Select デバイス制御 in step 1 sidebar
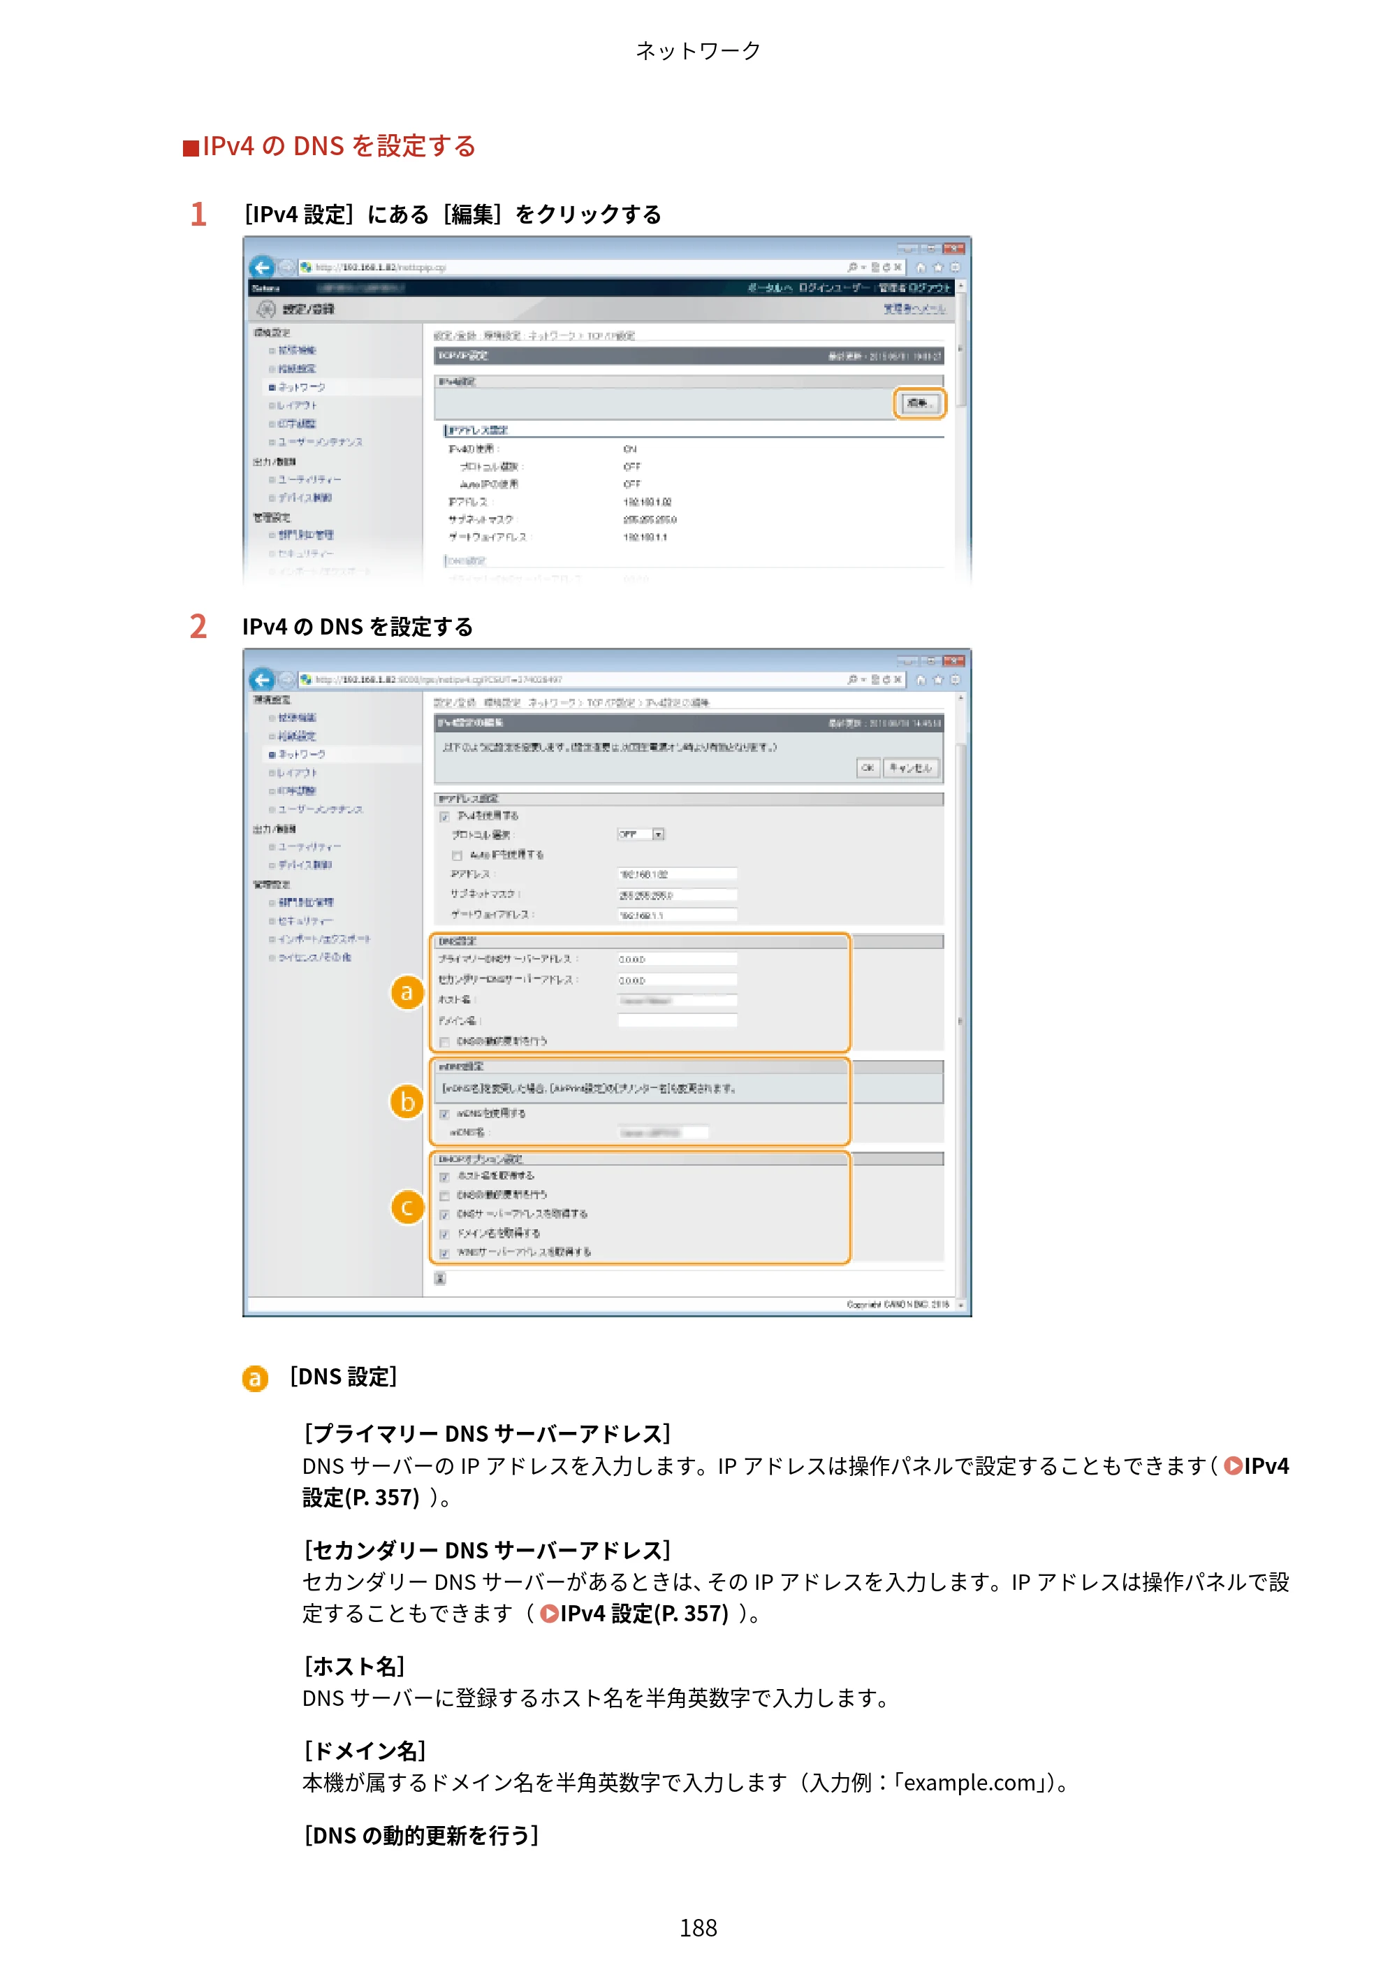Viewport: 1397px width, 1977px height. 305,498
